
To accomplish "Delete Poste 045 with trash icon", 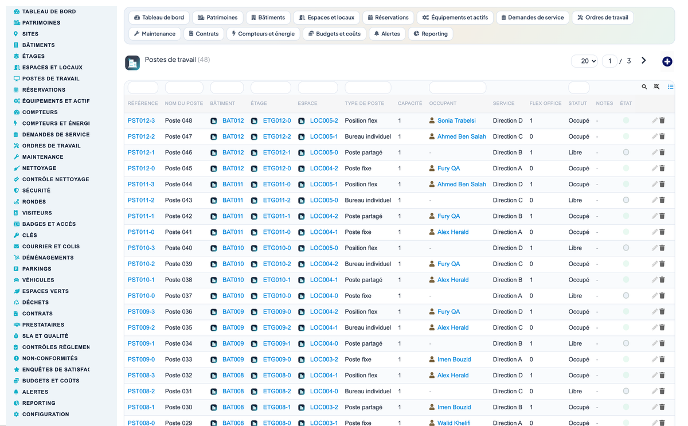I will tap(662, 169).
